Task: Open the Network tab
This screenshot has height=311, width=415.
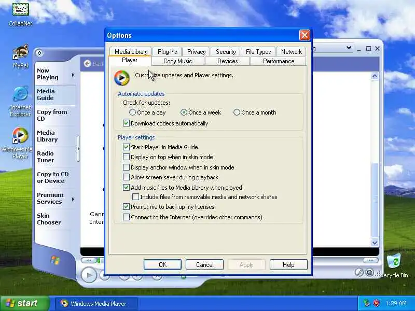Action: point(291,51)
